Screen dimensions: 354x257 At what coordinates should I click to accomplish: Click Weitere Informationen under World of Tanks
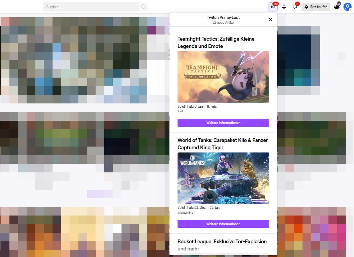pos(223,224)
